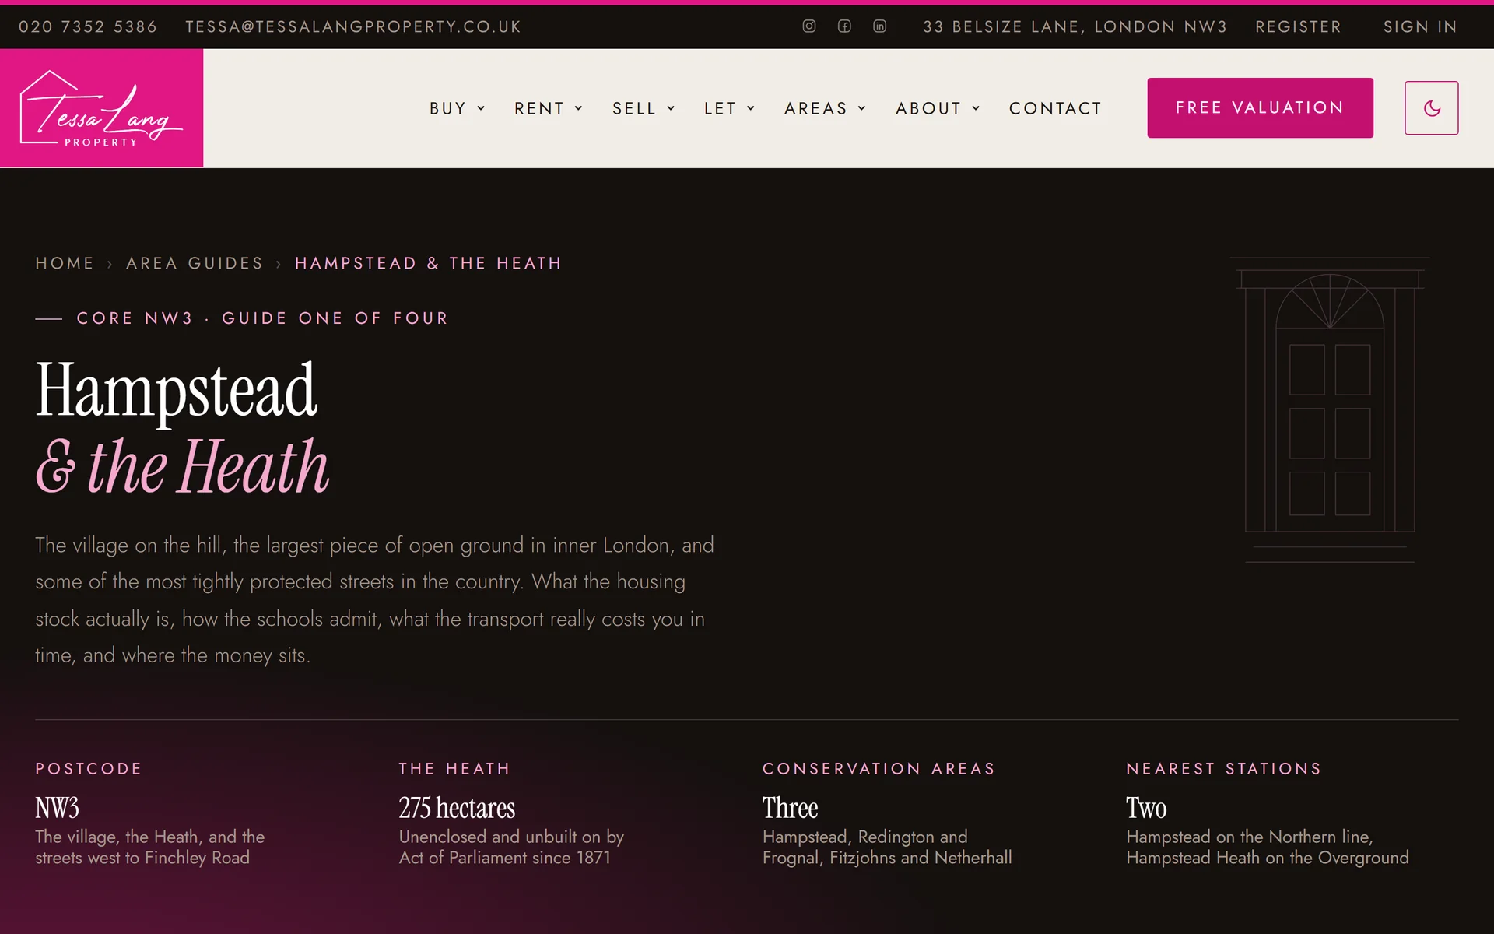Go to Home in the breadcrumb
This screenshot has height=934, width=1494.
coord(65,263)
